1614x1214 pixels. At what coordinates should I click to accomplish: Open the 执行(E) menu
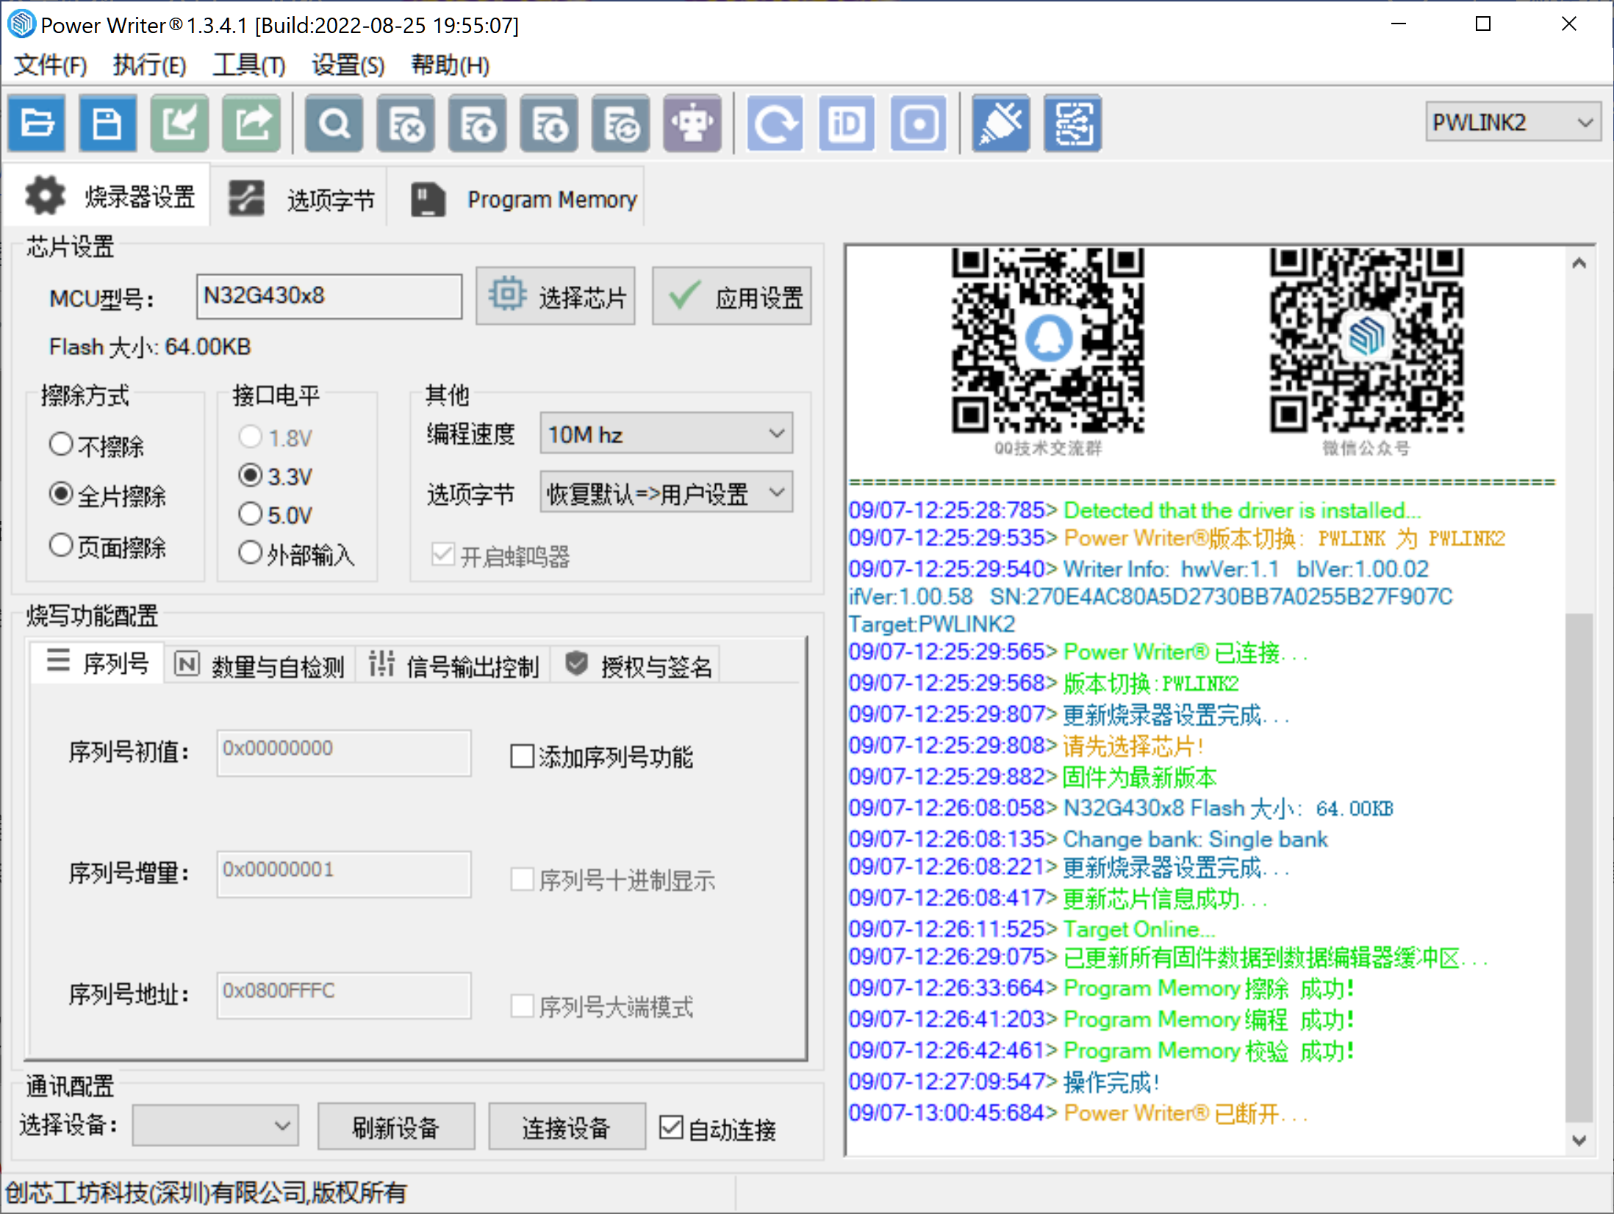(149, 65)
